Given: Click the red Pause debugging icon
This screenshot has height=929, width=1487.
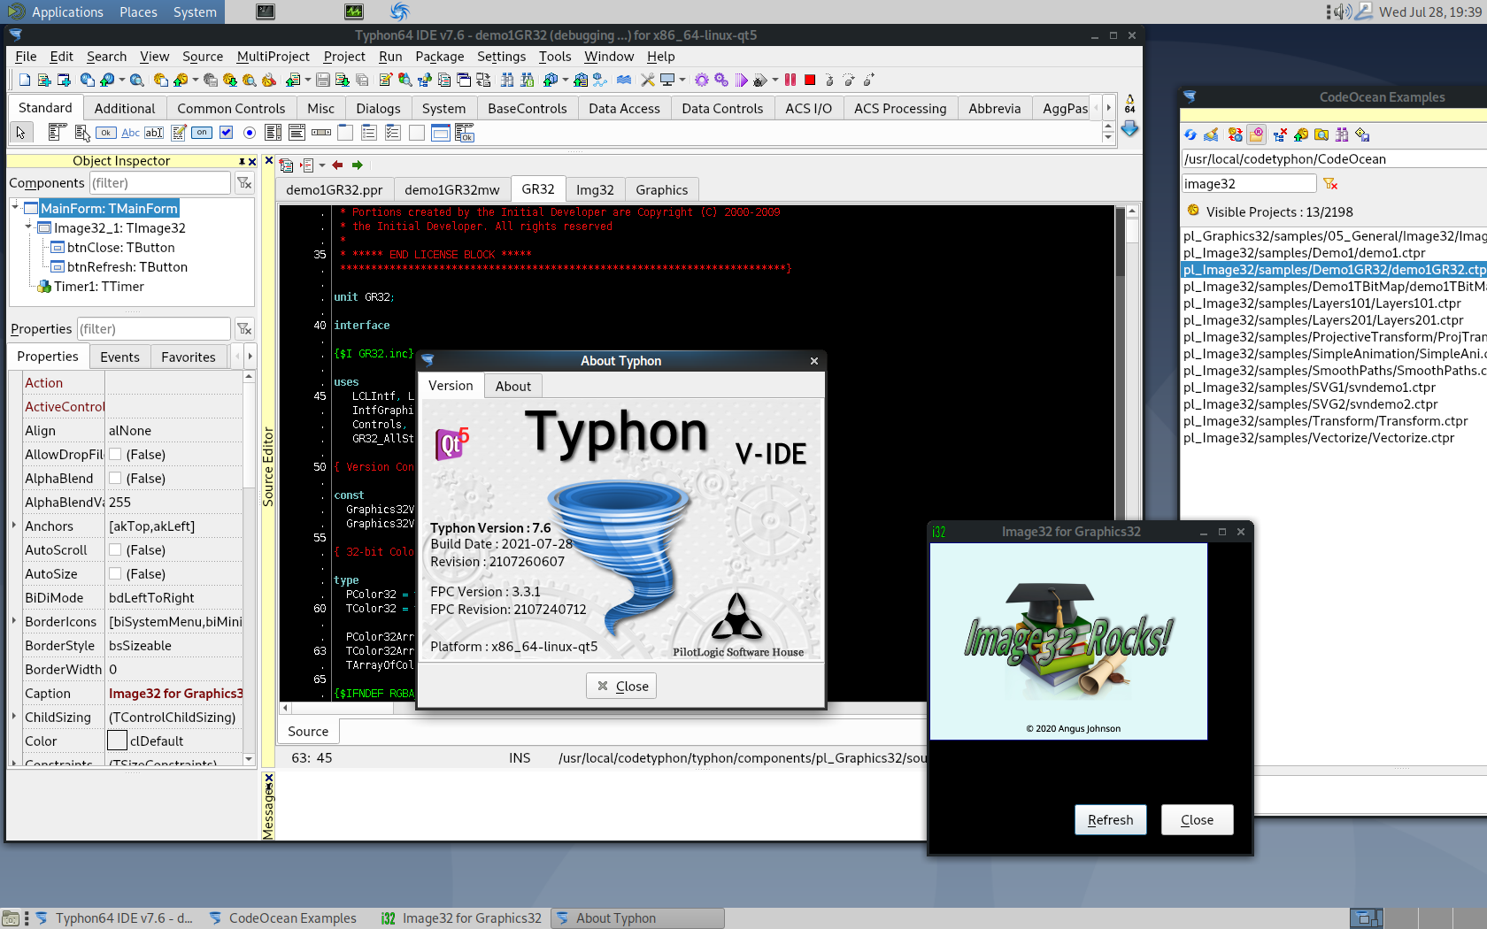Looking at the screenshot, I should 790,80.
